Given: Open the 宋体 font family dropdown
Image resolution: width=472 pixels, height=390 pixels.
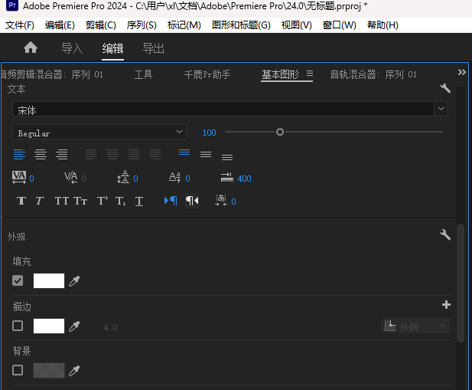Looking at the screenshot, I should point(441,109).
